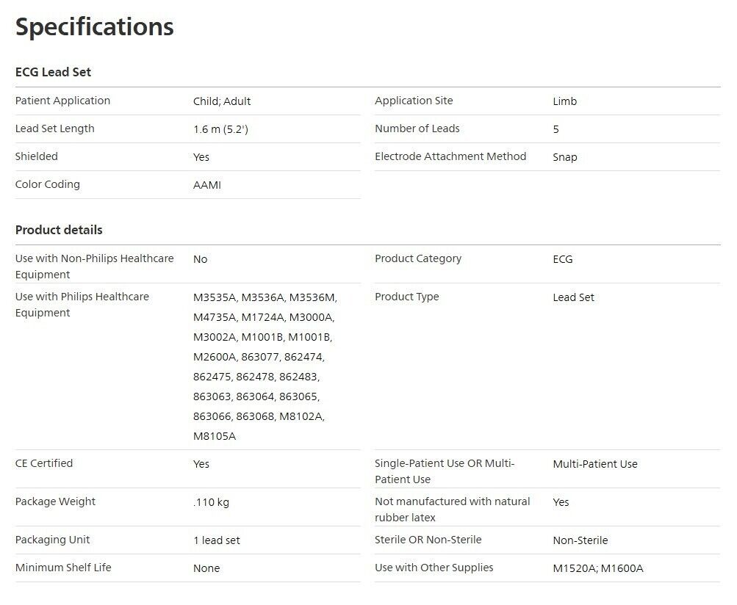Select the .110 kg value
This screenshot has height=605, width=737.
[211, 501]
